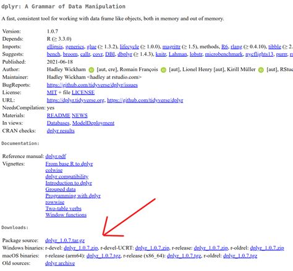This screenshot has width=293, height=271.
Task: Visit the github.com/tidyverse/dplyr URL link
Action: point(145,100)
